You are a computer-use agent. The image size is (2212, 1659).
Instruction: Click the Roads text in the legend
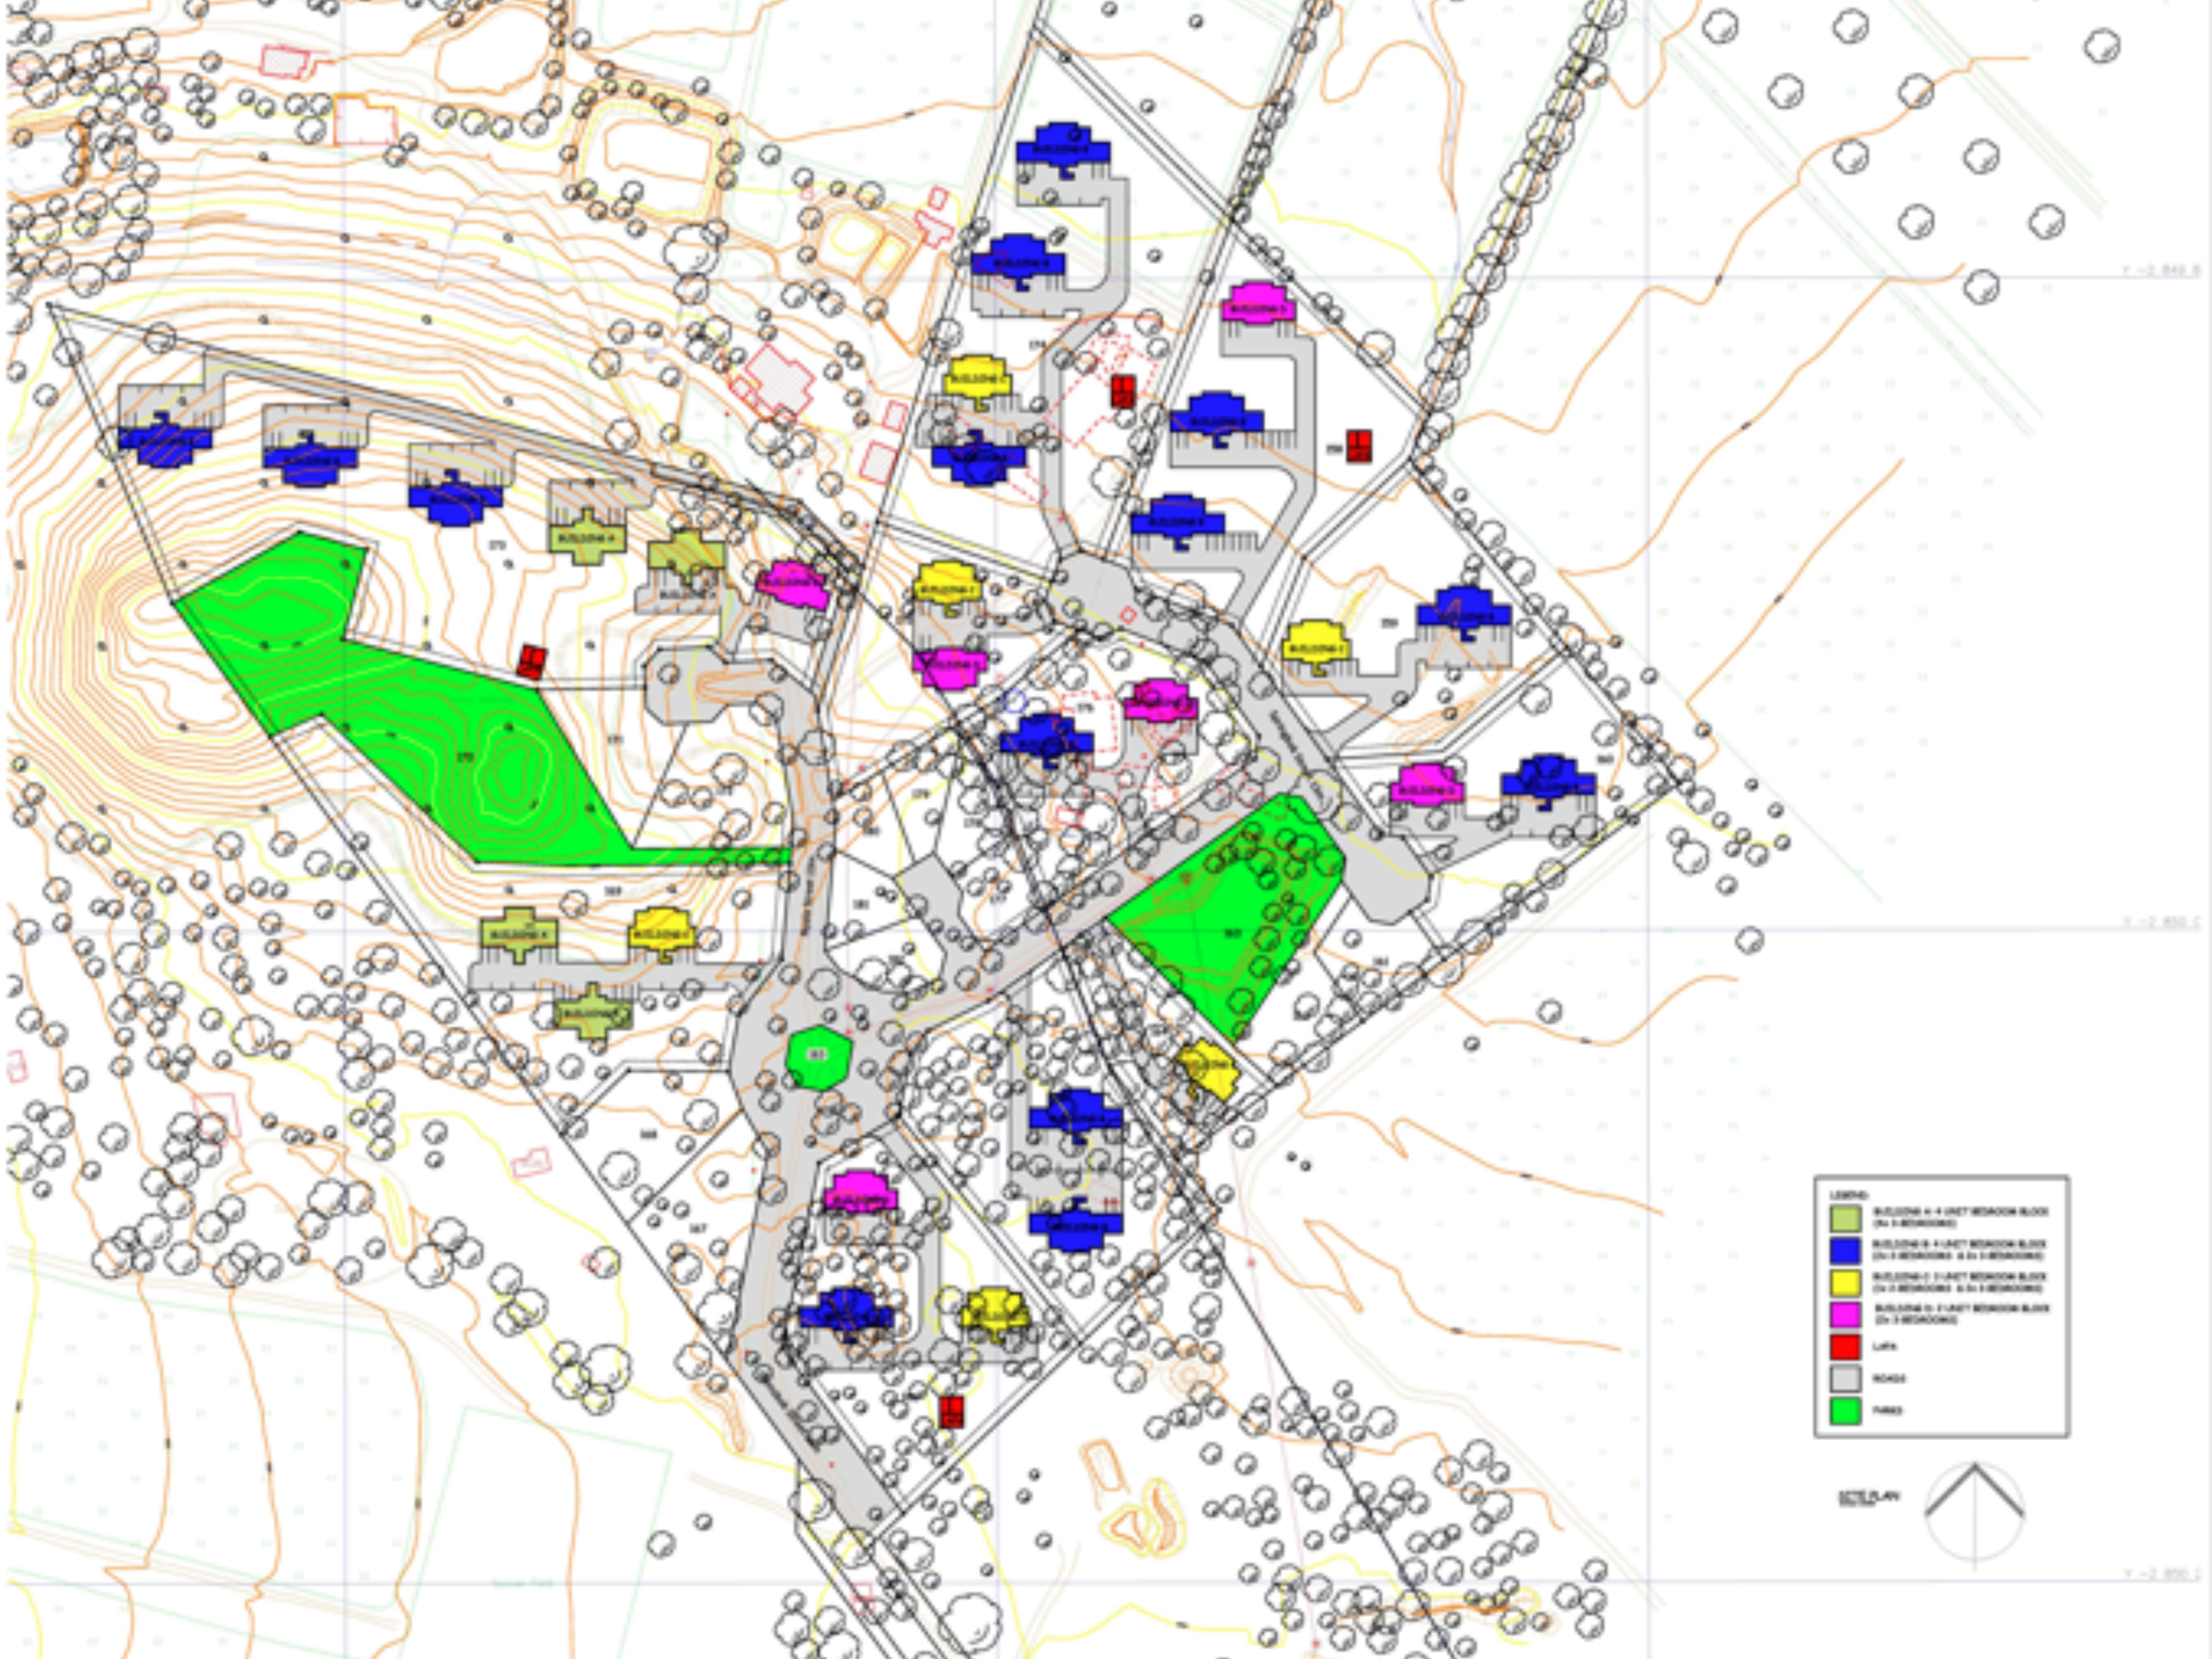tap(1889, 1378)
